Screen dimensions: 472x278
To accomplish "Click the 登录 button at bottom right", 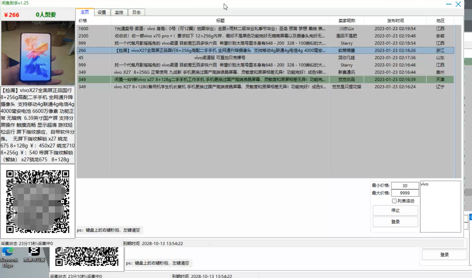I will (444, 255).
